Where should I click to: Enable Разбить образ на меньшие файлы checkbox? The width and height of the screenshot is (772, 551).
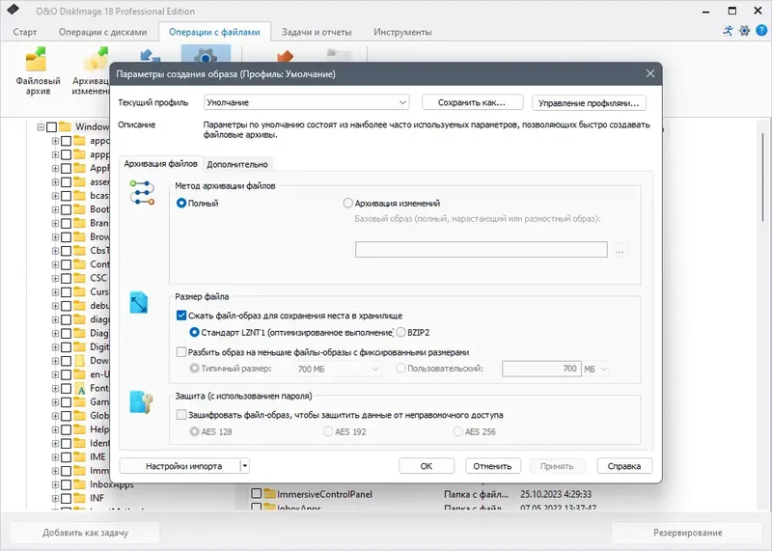click(x=181, y=352)
